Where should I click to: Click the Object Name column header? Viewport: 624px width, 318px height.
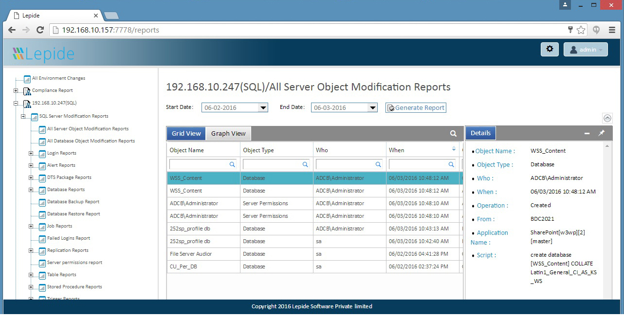click(203, 150)
